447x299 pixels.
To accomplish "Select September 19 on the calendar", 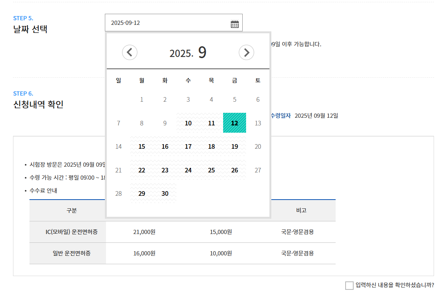I will point(235,146).
